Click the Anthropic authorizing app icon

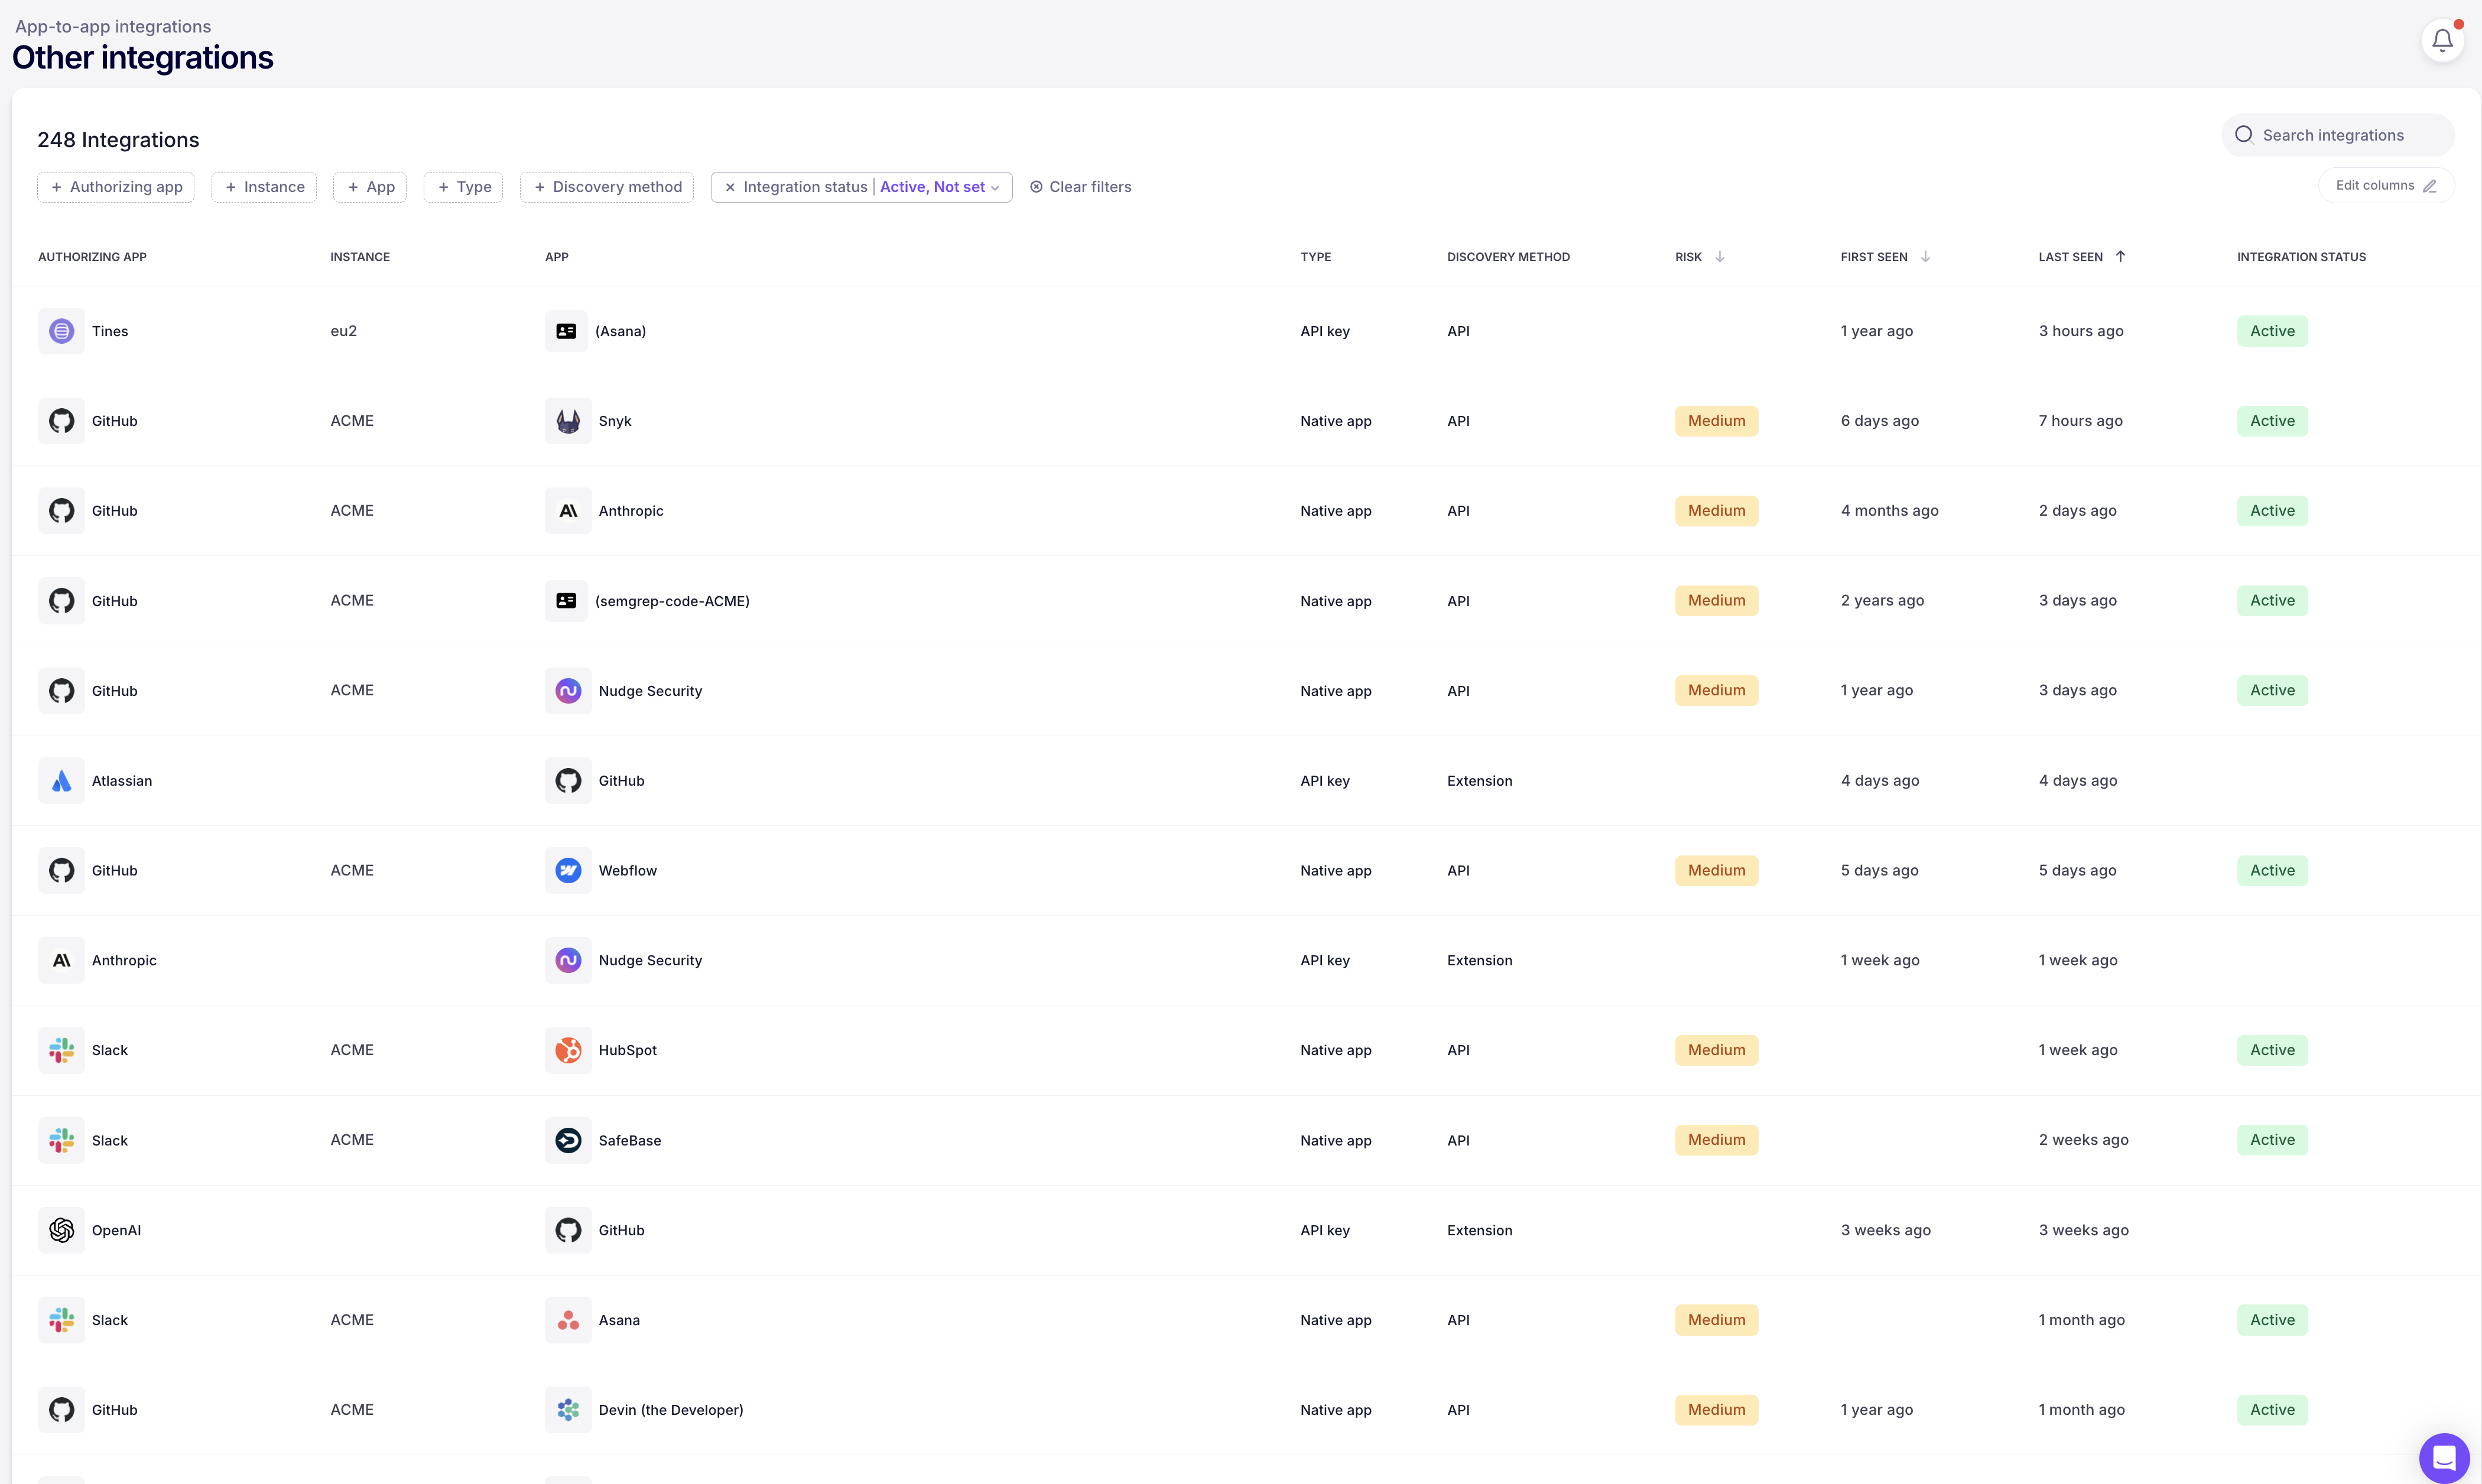pos(62,960)
